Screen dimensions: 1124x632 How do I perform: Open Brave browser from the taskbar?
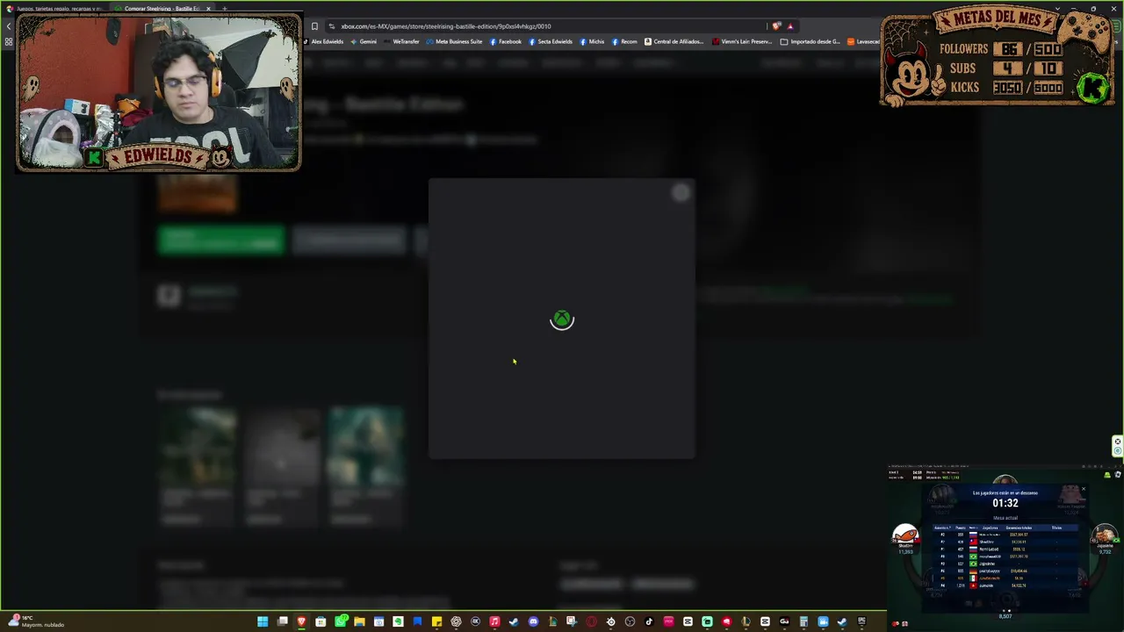pyautogui.click(x=301, y=622)
